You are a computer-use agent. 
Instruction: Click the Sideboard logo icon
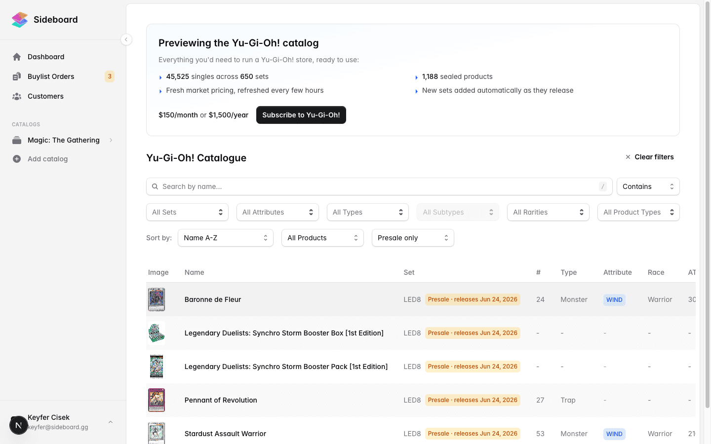(20, 20)
